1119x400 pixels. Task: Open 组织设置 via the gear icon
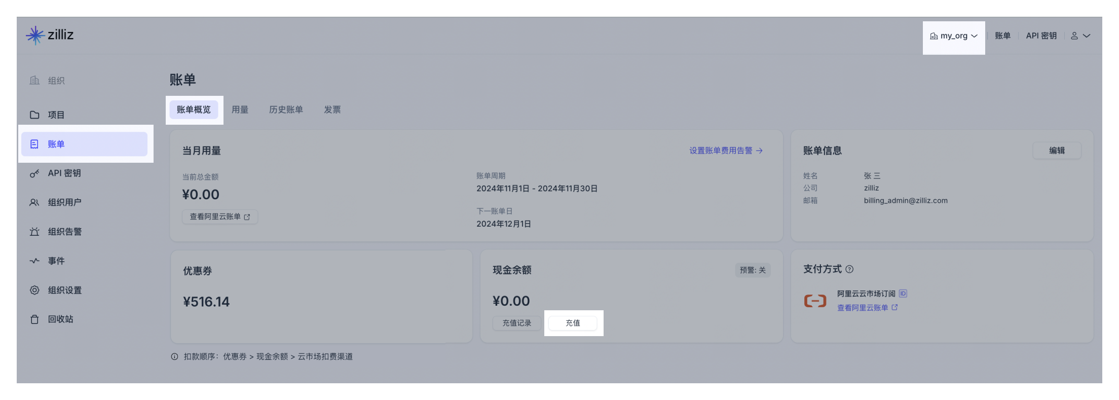point(34,290)
